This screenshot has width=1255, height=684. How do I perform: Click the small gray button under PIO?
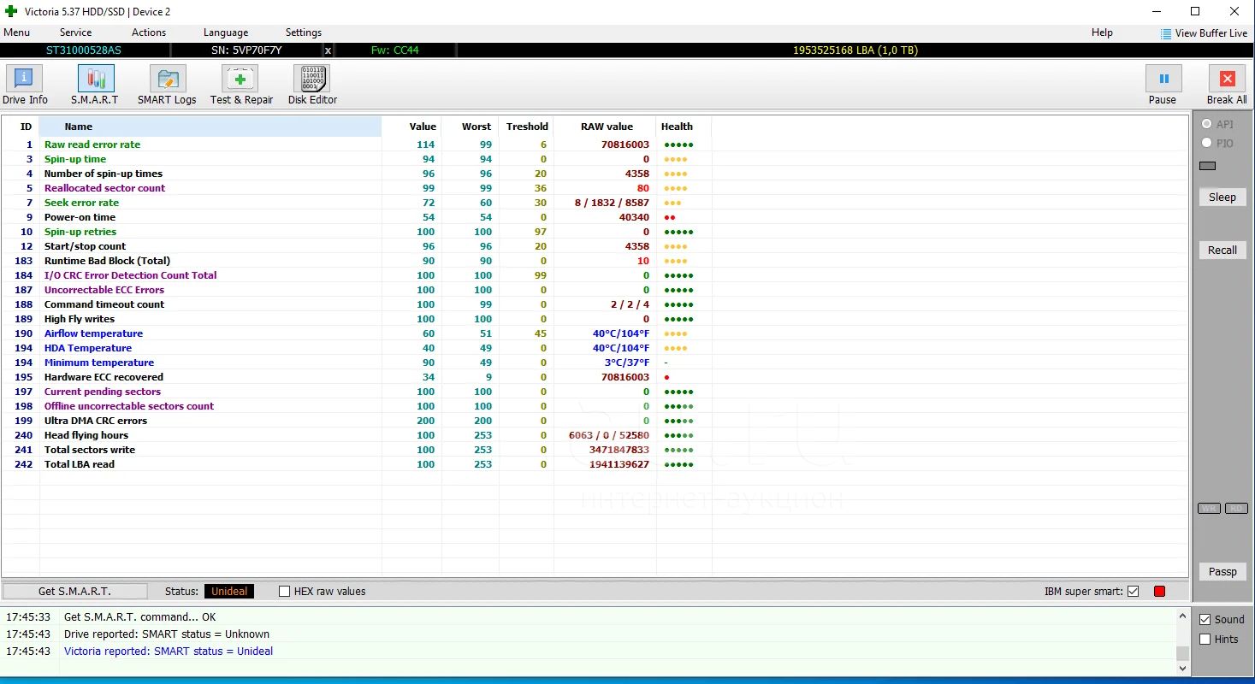point(1207,166)
